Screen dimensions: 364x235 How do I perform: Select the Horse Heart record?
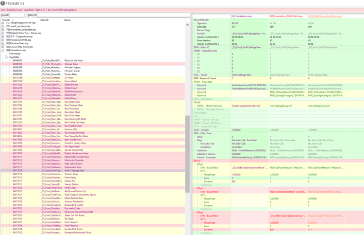coord(93,81)
